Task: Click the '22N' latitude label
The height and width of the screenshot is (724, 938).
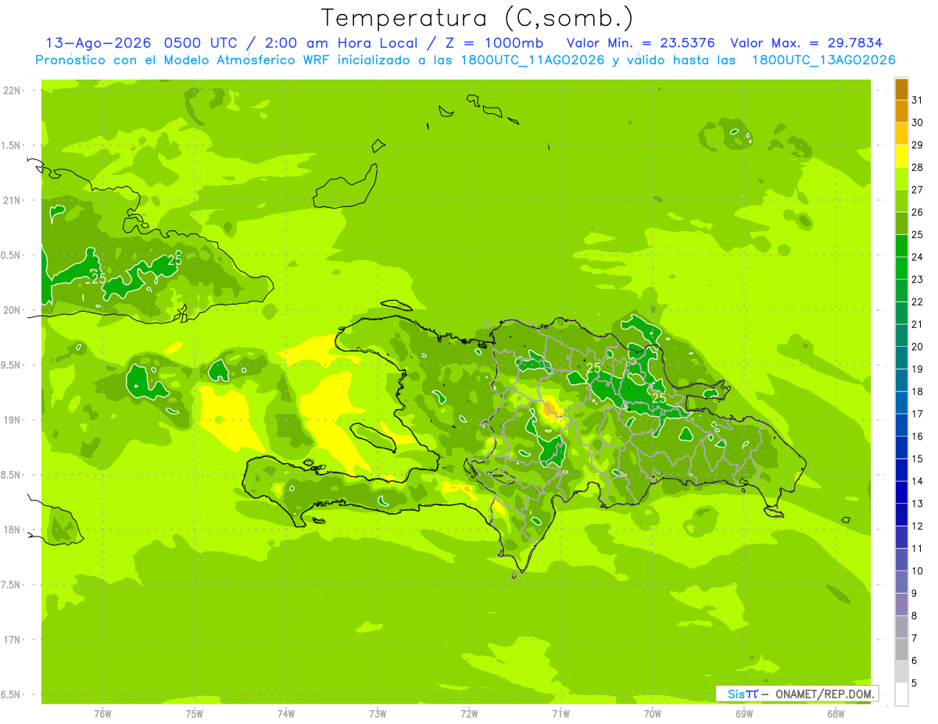Action: (12, 91)
